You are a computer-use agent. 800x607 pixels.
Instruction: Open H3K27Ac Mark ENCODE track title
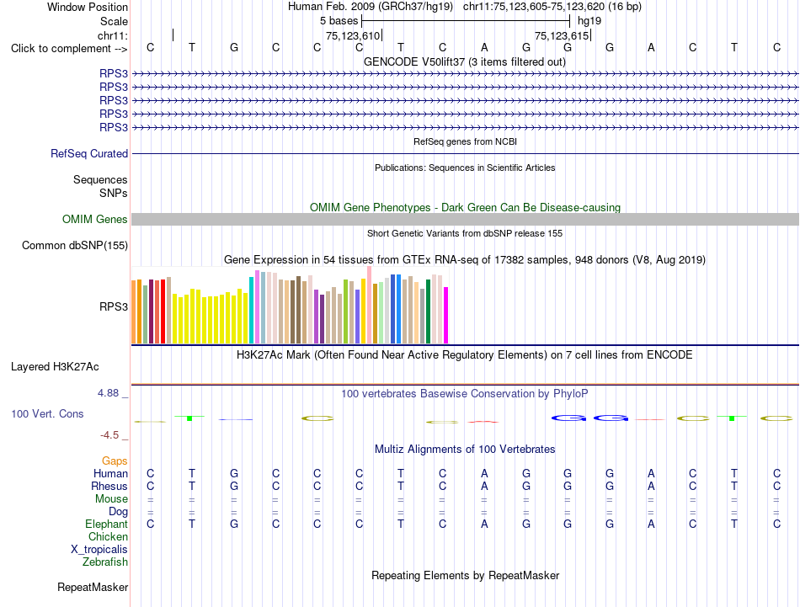[x=464, y=355]
